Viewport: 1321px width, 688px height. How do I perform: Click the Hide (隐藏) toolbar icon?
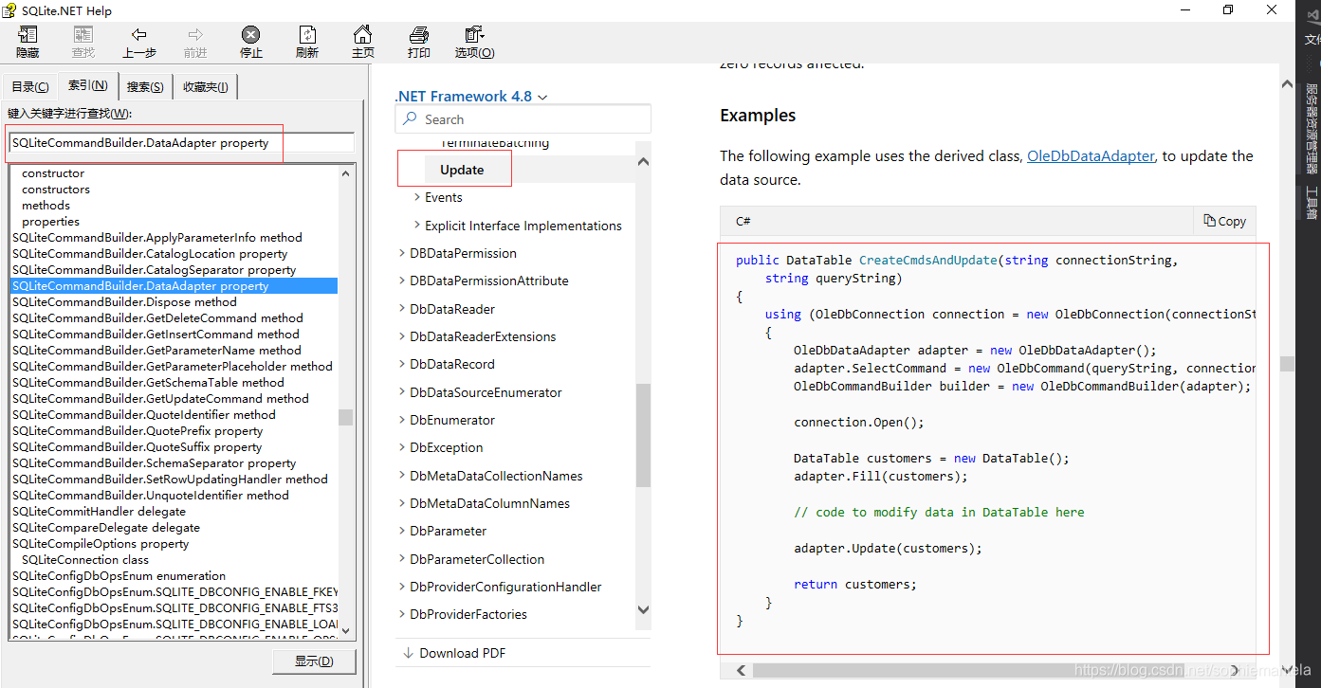click(28, 35)
